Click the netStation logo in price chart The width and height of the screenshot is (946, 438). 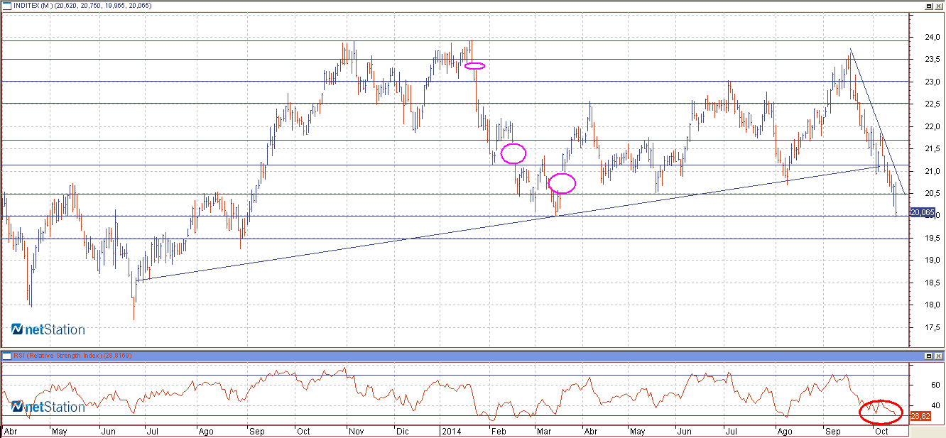tap(48, 329)
